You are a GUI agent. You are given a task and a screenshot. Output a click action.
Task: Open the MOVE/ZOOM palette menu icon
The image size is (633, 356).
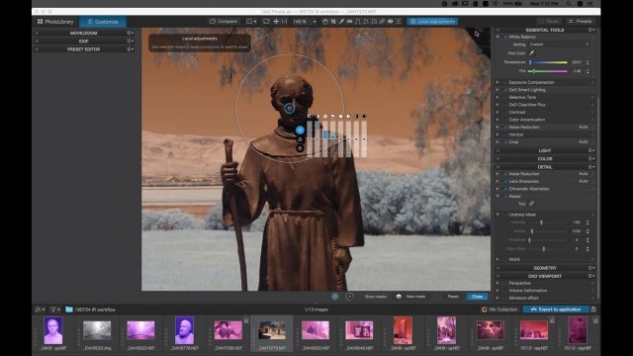click(x=130, y=33)
